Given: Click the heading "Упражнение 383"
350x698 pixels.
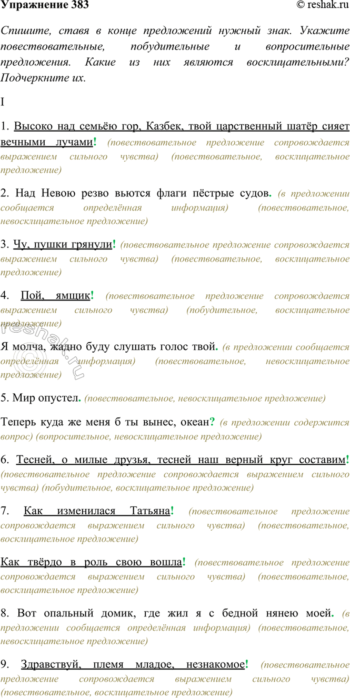Looking at the screenshot, I should pos(45,6).
